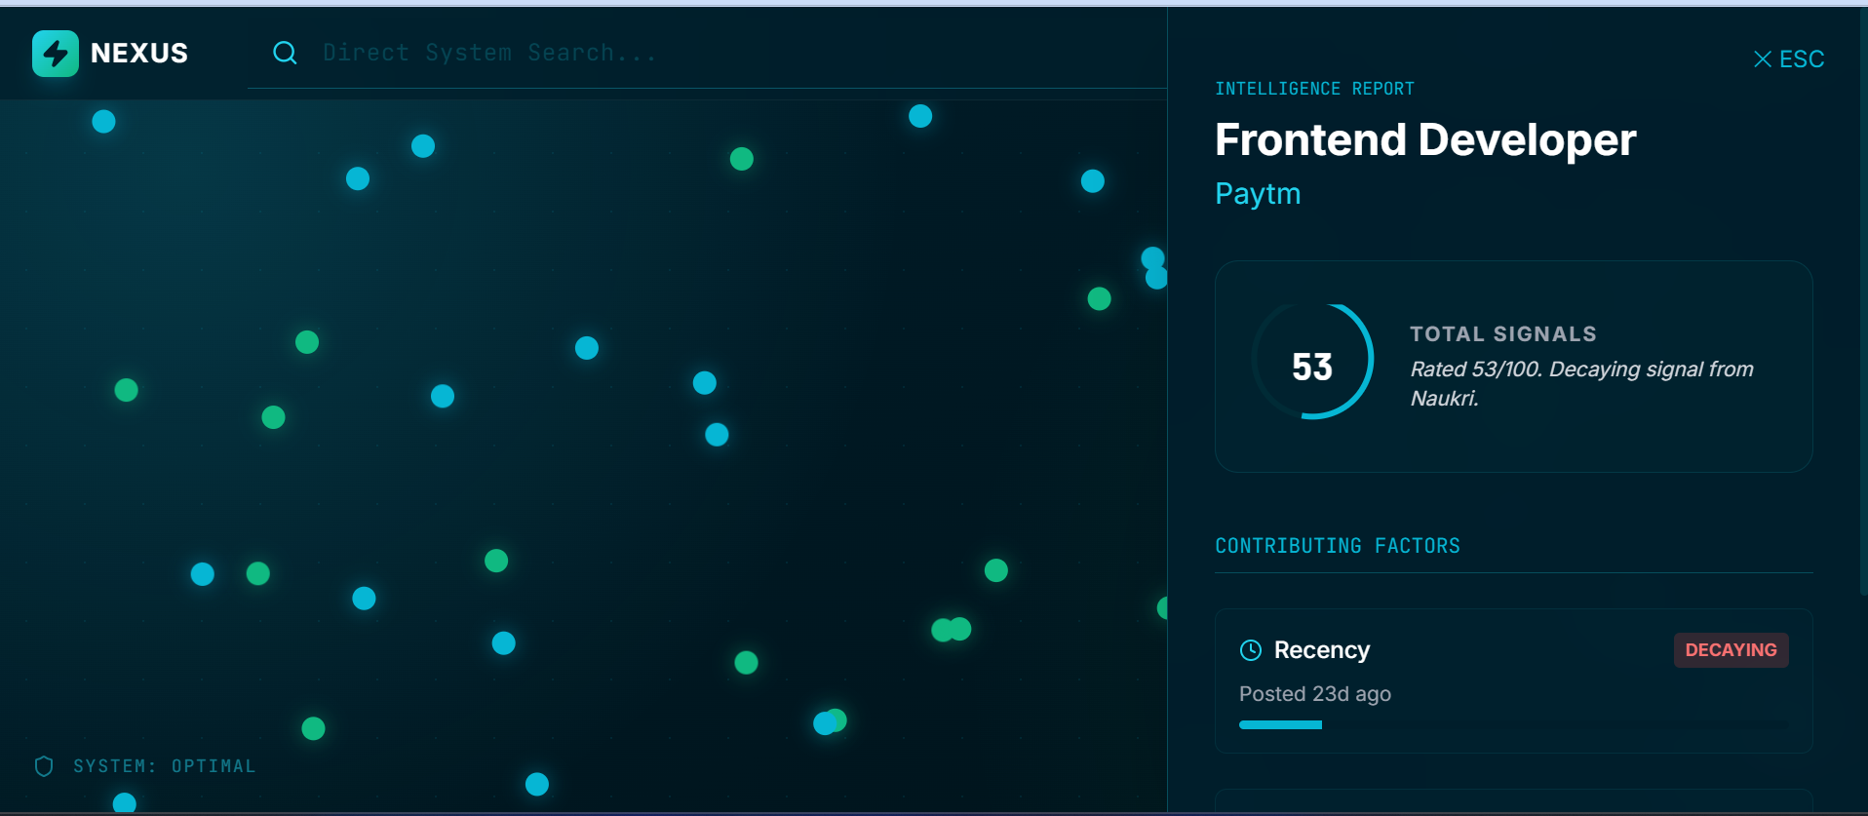1868x816 pixels.
Task: Click the 'INTELLIGENCE REPORT' label
Action: (1314, 89)
